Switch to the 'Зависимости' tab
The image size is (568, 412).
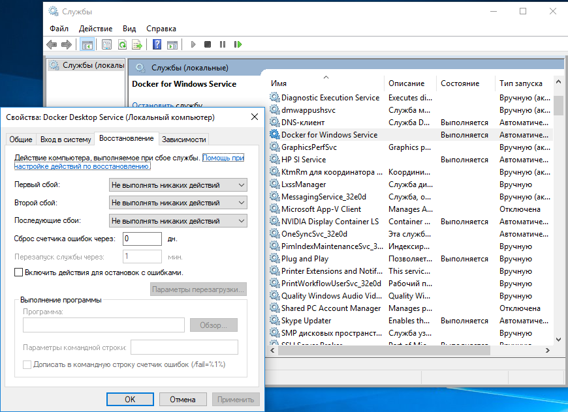[184, 140]
